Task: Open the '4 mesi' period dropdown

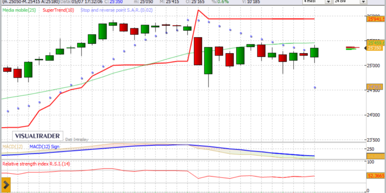Action: tap(328, 1)
